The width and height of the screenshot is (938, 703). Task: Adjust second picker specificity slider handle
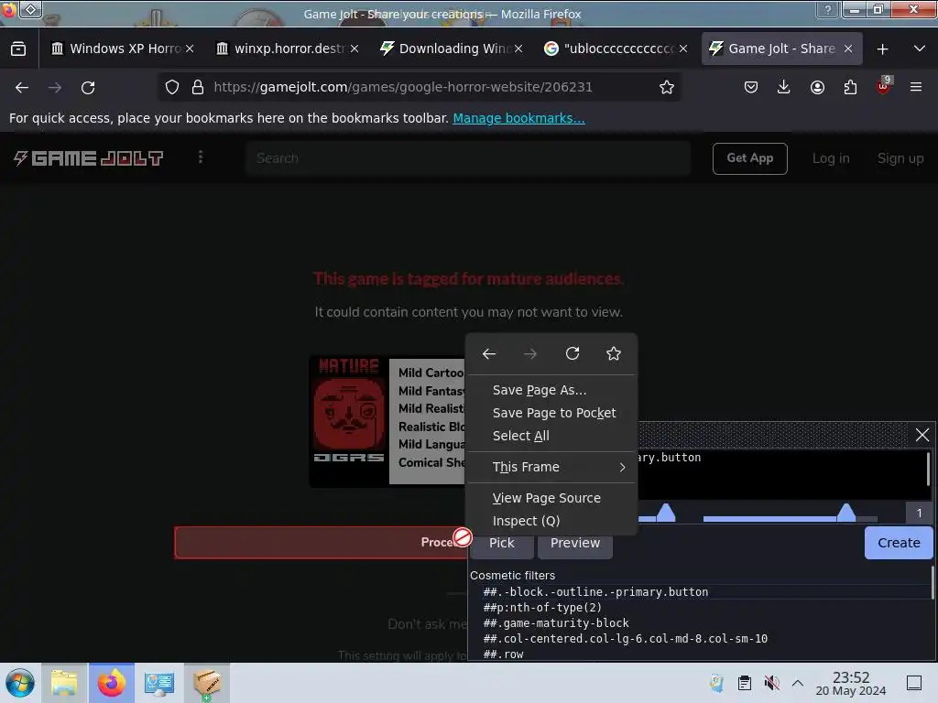pos(845,513)
